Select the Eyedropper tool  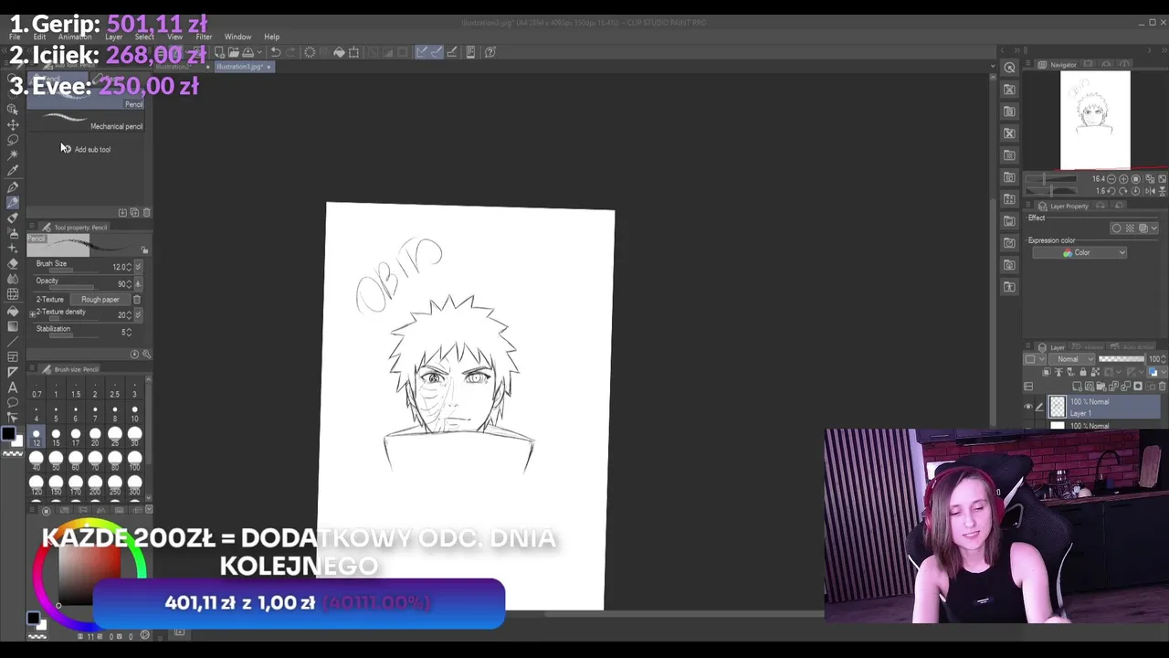[x=13, y=171]
